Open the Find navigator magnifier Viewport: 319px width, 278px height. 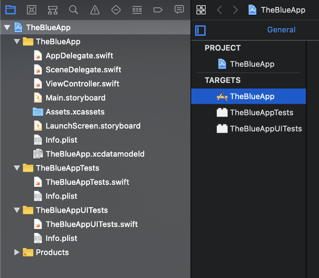(74, 10)
